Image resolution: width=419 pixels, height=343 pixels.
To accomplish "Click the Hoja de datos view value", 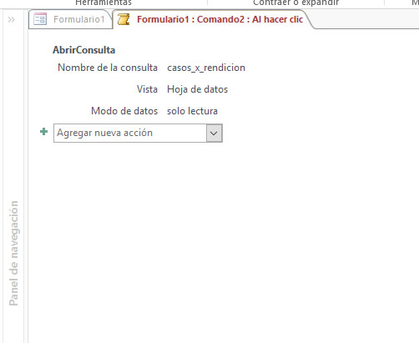I will pos(197,89).
